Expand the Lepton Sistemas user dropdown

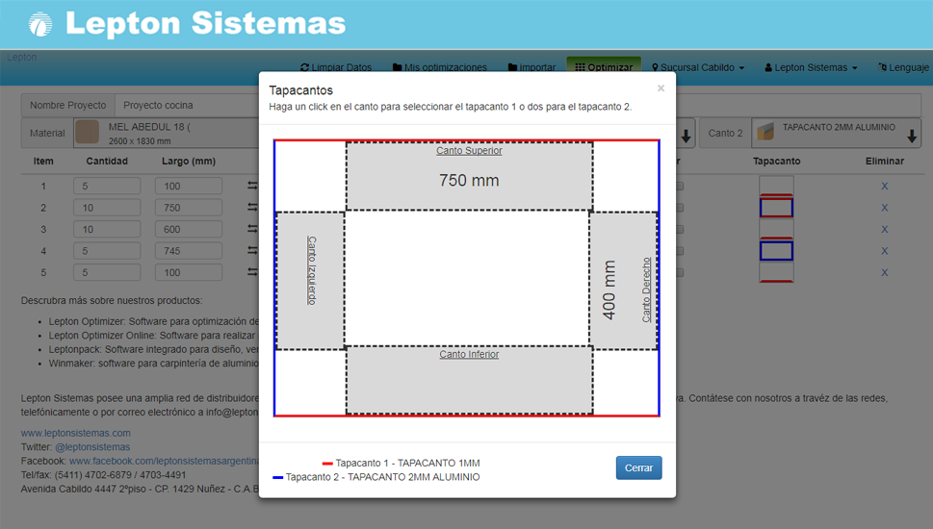pyautogui.click(x=811, y=67)
